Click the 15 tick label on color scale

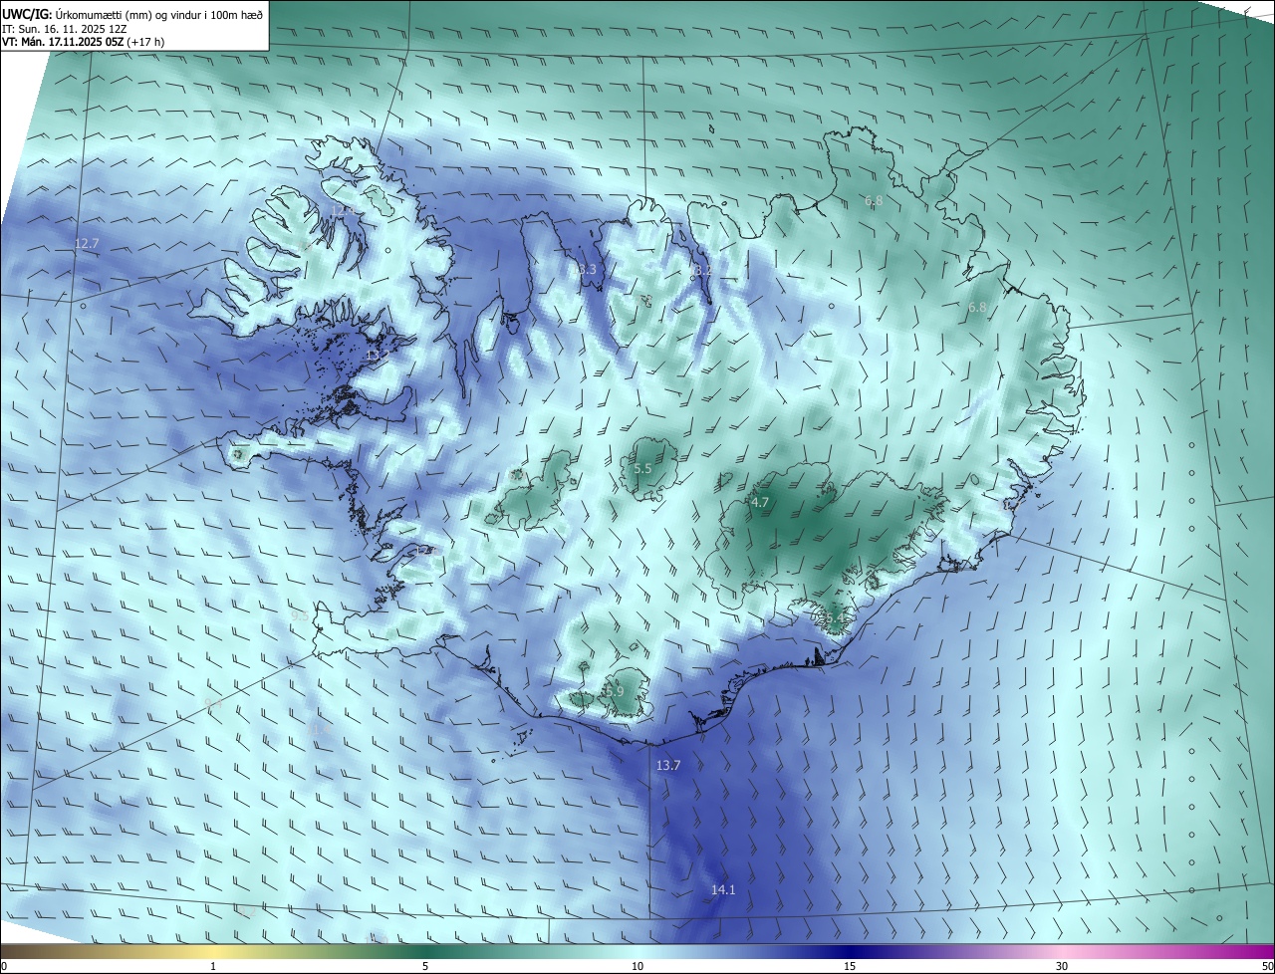pos(850,966)
